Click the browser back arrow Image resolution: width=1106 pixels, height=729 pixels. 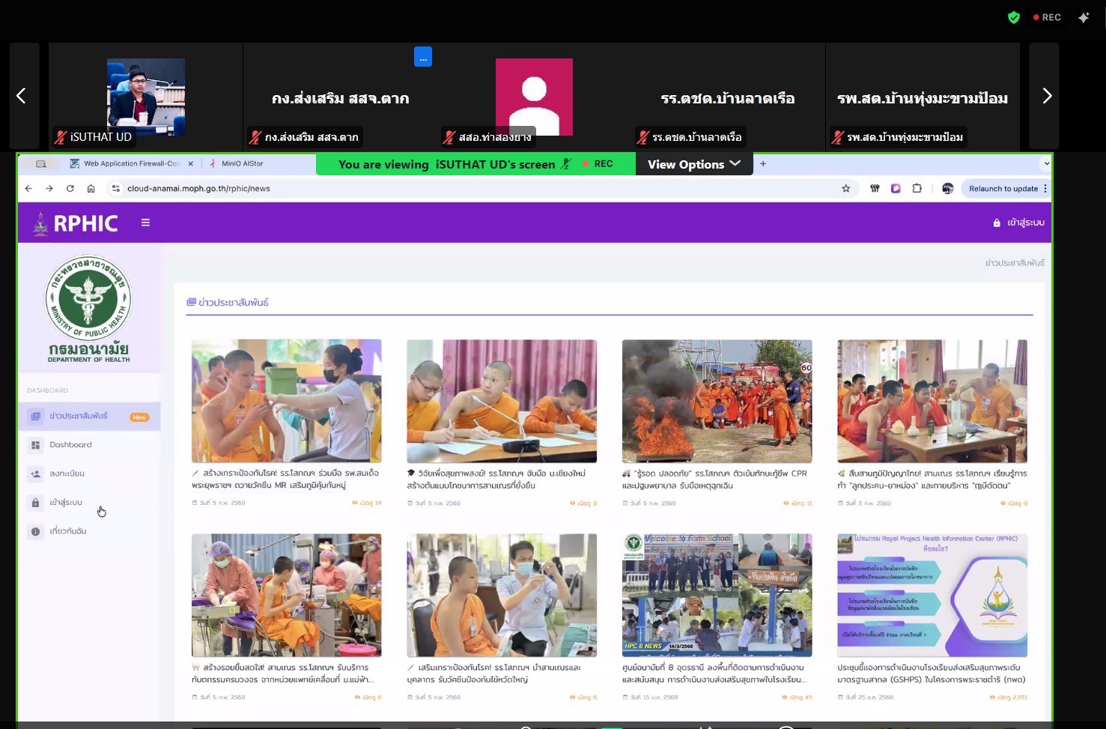click(28, 189)
